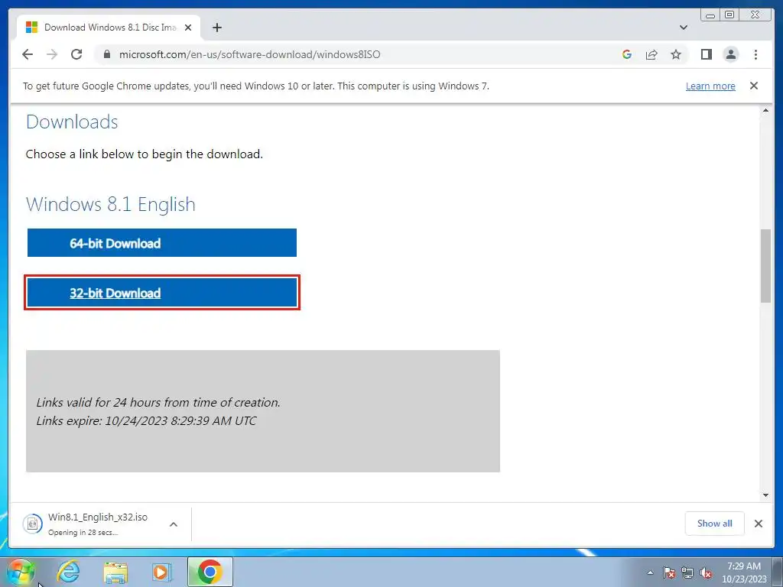Open the Windows Start menu

pos(20,572)
